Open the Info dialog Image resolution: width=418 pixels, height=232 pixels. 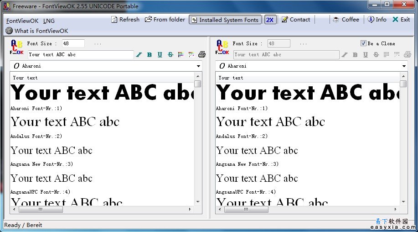(377, 20)
